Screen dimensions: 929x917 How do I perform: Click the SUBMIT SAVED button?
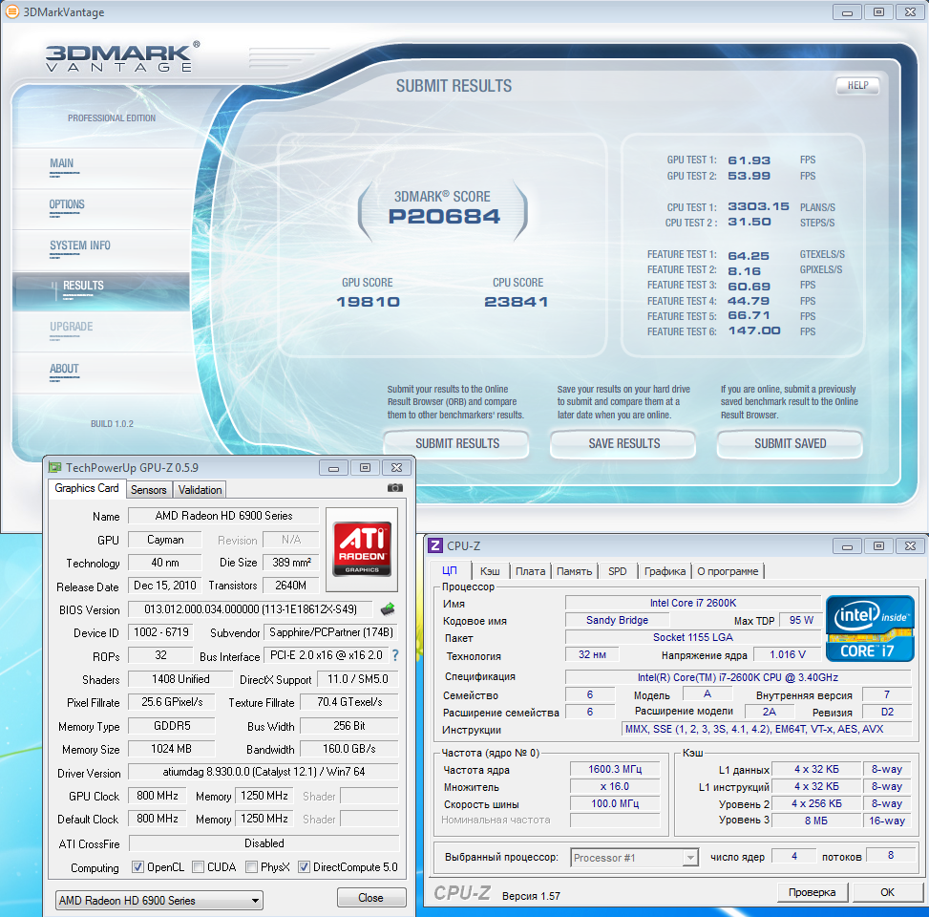(790, 443)
